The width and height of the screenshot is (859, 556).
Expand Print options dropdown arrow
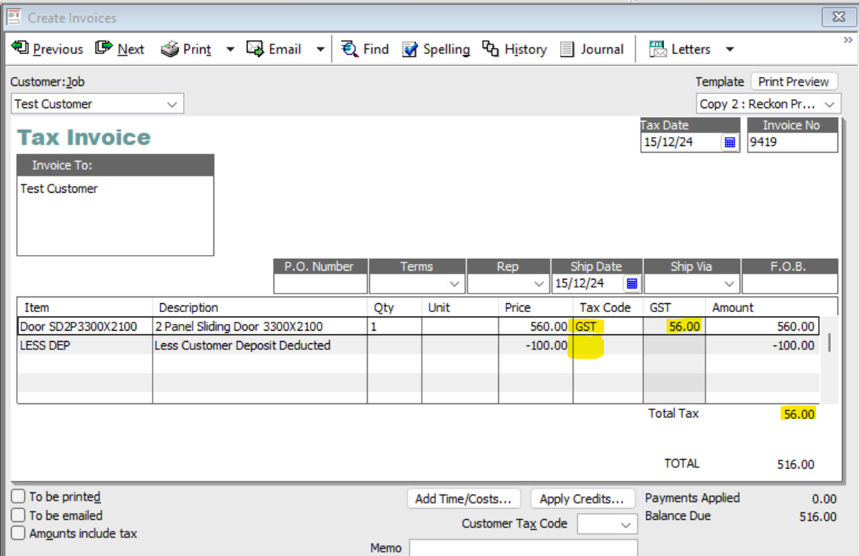pyautogui.click(x=230, y=50)
